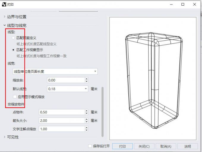Decrease the 箭头大小 value with down arrow

pos(86,122)
